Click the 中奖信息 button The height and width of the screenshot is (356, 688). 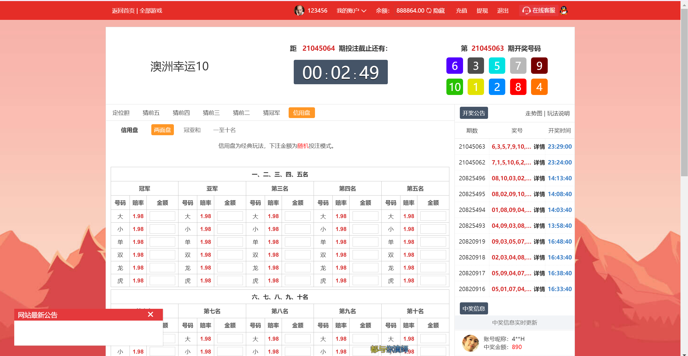pyautogui.click(x=474, y=308)
